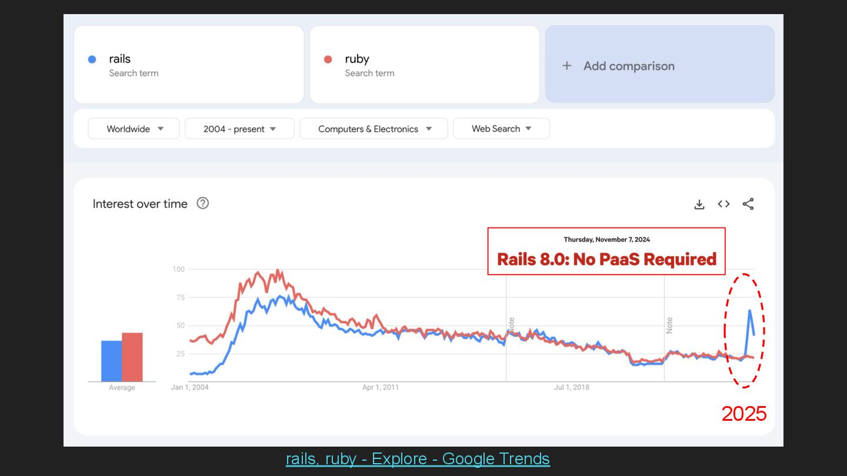Open the Worldwide region dropdown
The width and height of the screenshot is (847, 476).
click(x=134, y=129)
